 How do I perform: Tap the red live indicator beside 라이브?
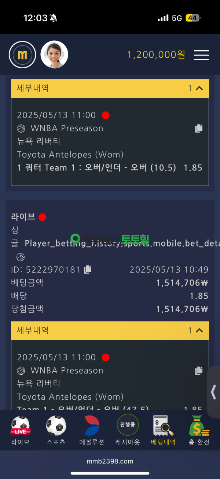click(x=42, y=217)
